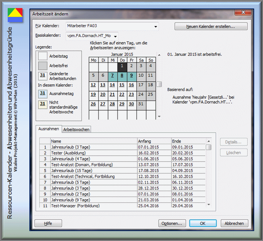Select January 8 in the calendar
Image resolution: width=263 pixels, height=241 pixels.
pos(122,76)
